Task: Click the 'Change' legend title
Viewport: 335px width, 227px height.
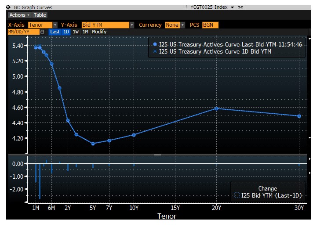Action: (267, 188)
